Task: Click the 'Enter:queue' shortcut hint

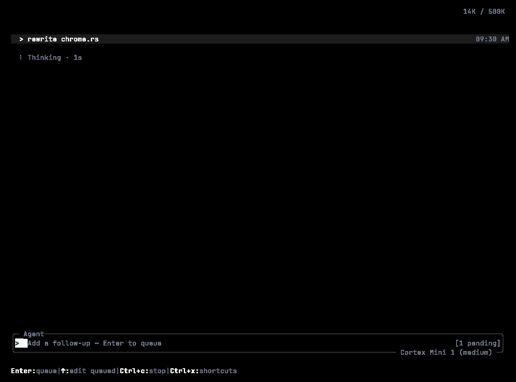Action: (x=34, y=371)
